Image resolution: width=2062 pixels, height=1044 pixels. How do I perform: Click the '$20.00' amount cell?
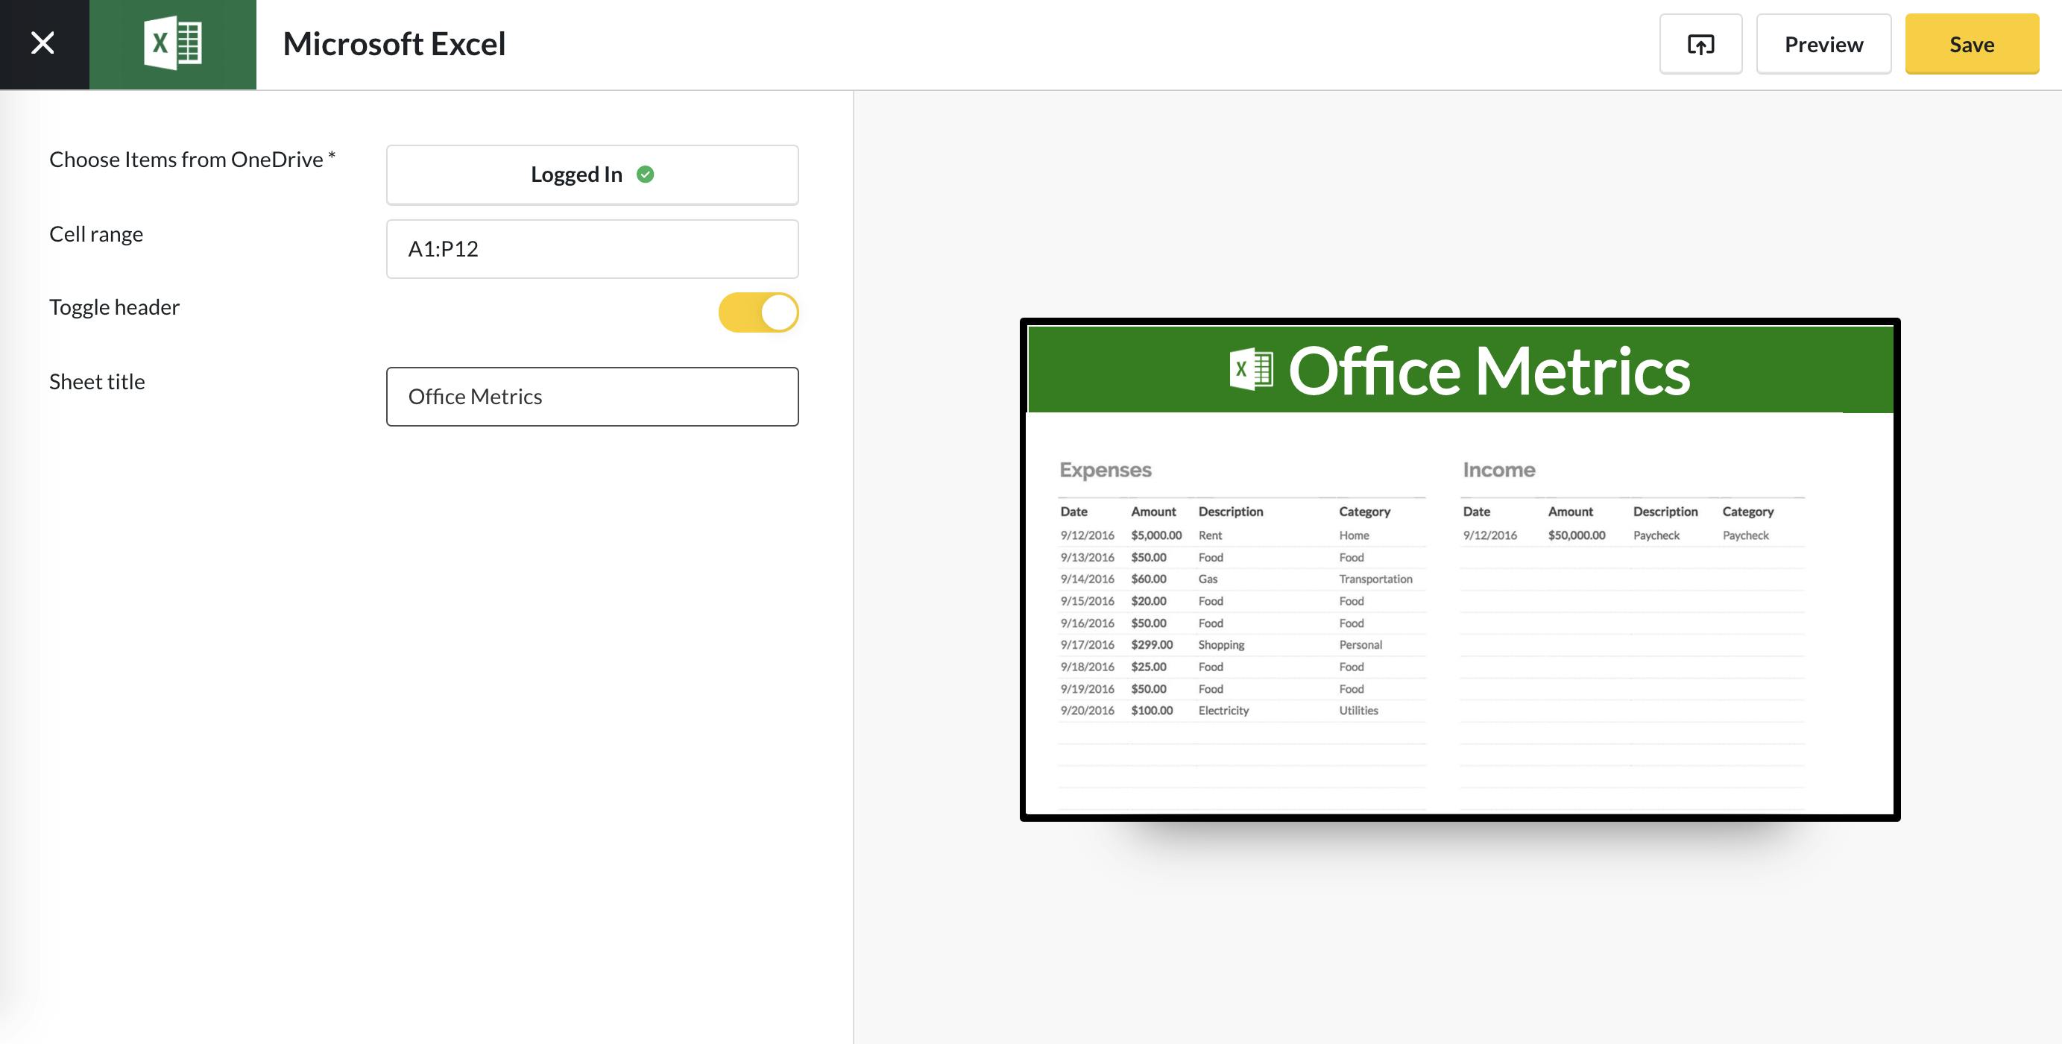coord(1148,601)
